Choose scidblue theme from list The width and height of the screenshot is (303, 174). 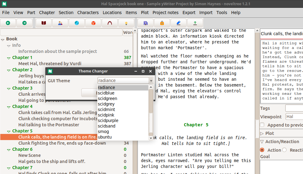tap(123, 93)
